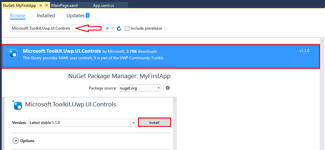The width and height of the screenshot is (325, 150).
Task: Open the Version dropdown
Action: coord(134,123)
